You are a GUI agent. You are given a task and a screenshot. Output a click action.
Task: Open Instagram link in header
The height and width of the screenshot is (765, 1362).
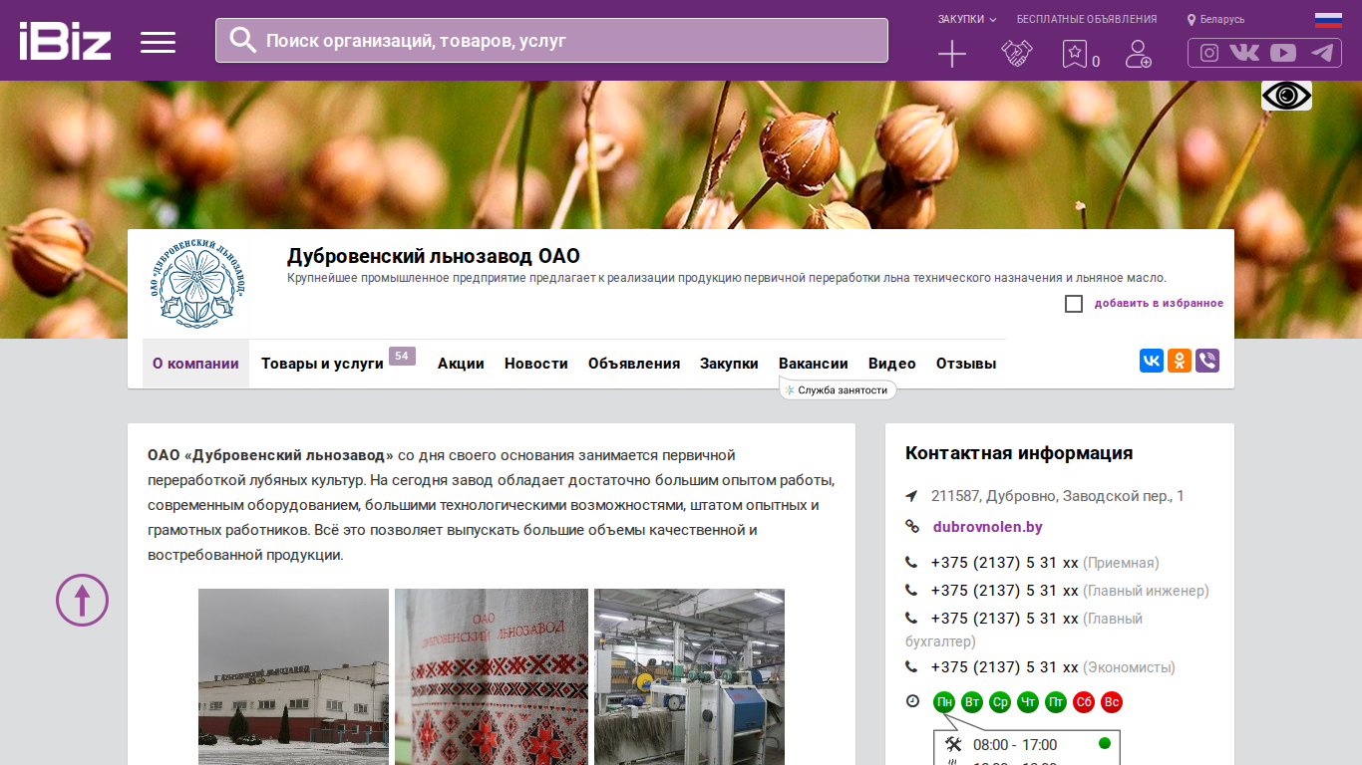point(1209,53)
